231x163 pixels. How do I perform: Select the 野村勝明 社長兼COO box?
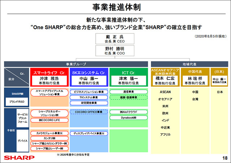point(115,51)
